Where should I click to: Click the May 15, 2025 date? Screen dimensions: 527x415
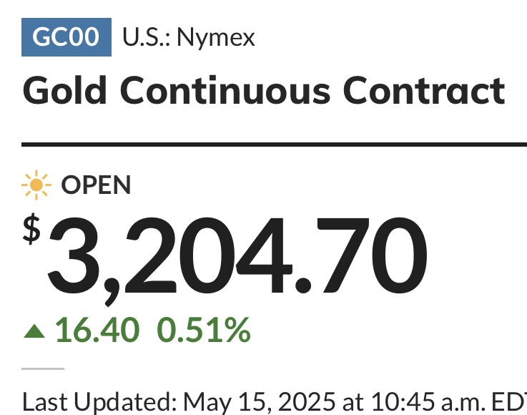point(259,401)
